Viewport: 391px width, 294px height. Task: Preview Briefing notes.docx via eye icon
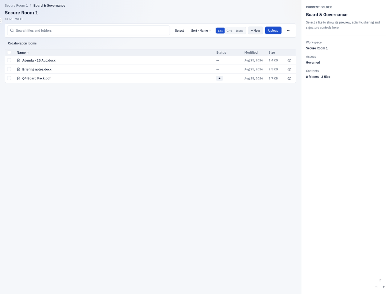[x=289, y=69]
